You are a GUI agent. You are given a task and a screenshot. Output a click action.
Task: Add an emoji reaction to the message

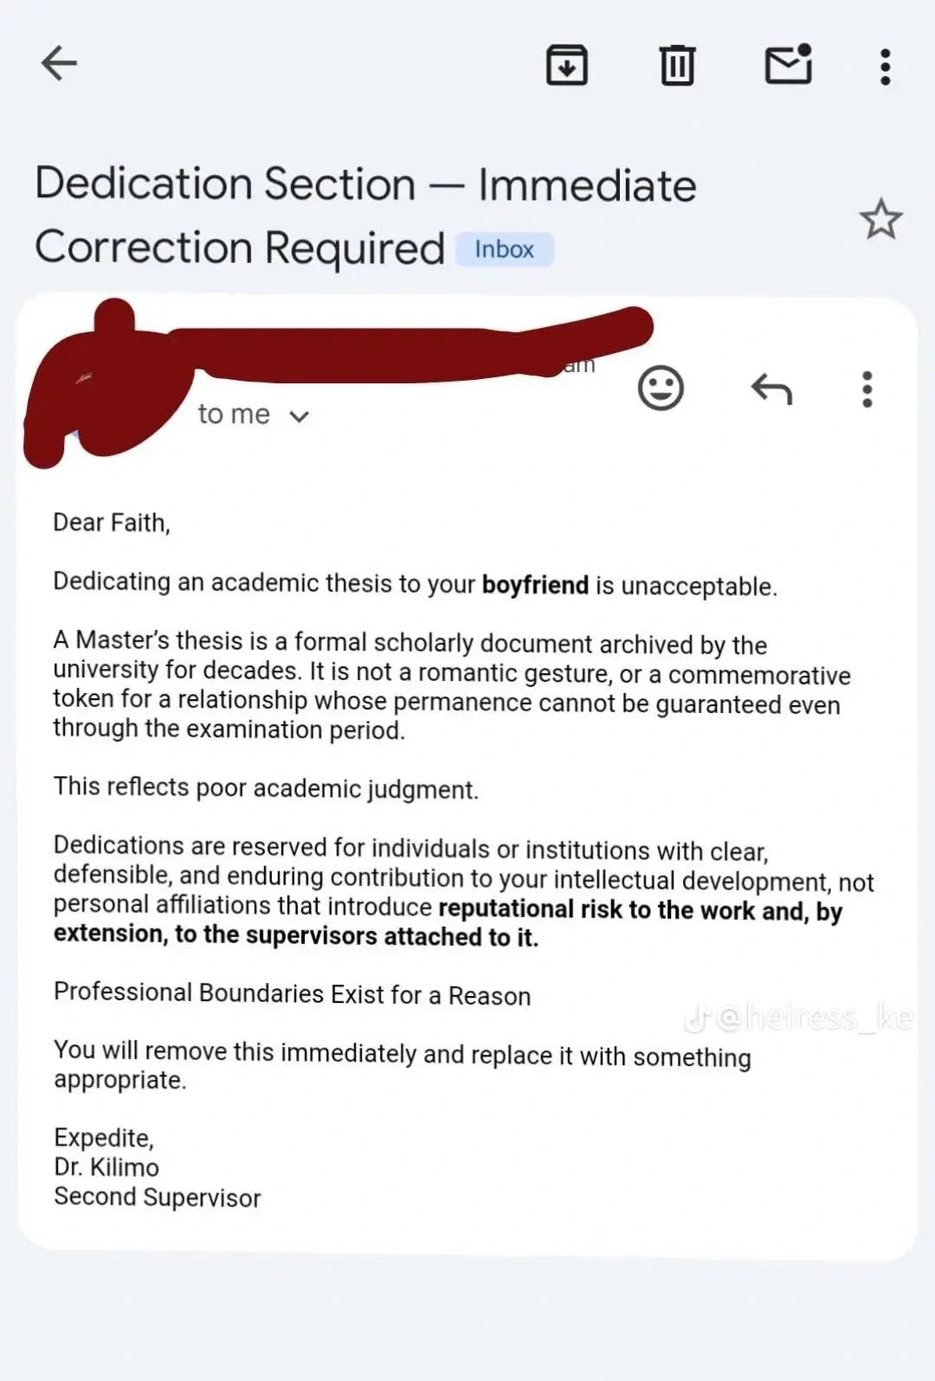tap(661, 389)
